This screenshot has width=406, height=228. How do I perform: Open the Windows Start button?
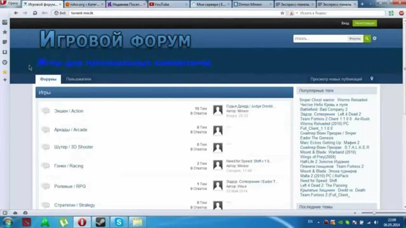click(x=8, y=222)
